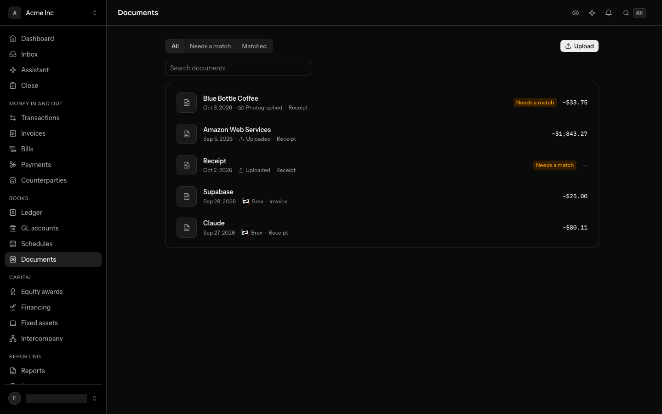Open Payments page link
This screenshot has height=414, width=662.
tap(53, 165)
